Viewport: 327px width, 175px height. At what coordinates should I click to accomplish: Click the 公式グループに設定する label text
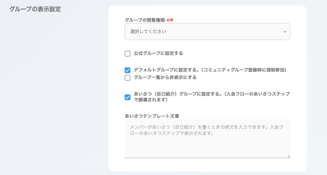(x=158, y=53)
